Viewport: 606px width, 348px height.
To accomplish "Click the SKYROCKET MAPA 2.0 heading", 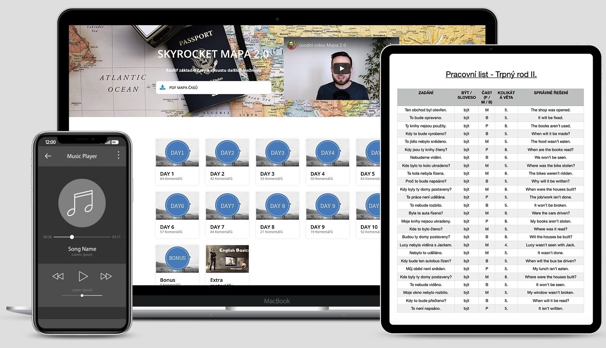I will [x=212, y=54].
